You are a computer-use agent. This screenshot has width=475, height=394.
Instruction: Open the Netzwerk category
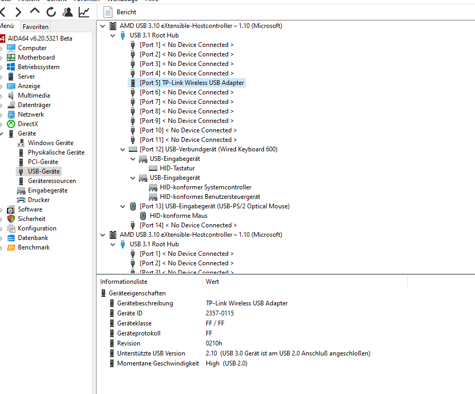point(31,114)
